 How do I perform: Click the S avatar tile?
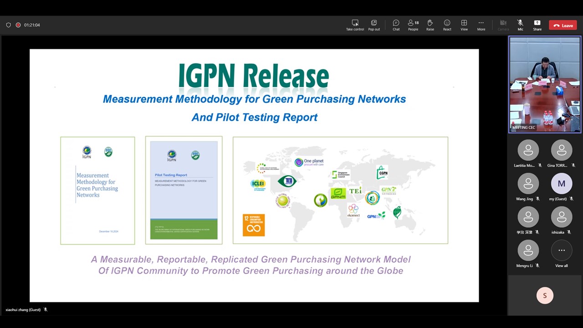[x=544, y=296]
